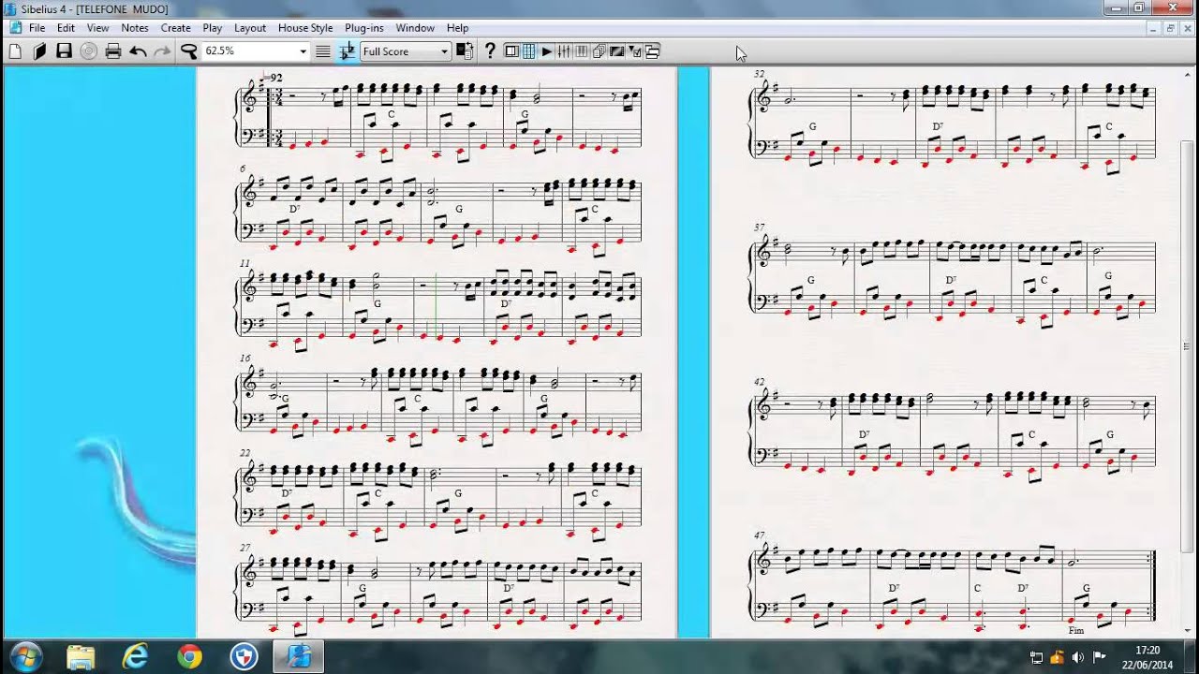Toggle Focus on Staves button
1199x674 pixels.
322,51
